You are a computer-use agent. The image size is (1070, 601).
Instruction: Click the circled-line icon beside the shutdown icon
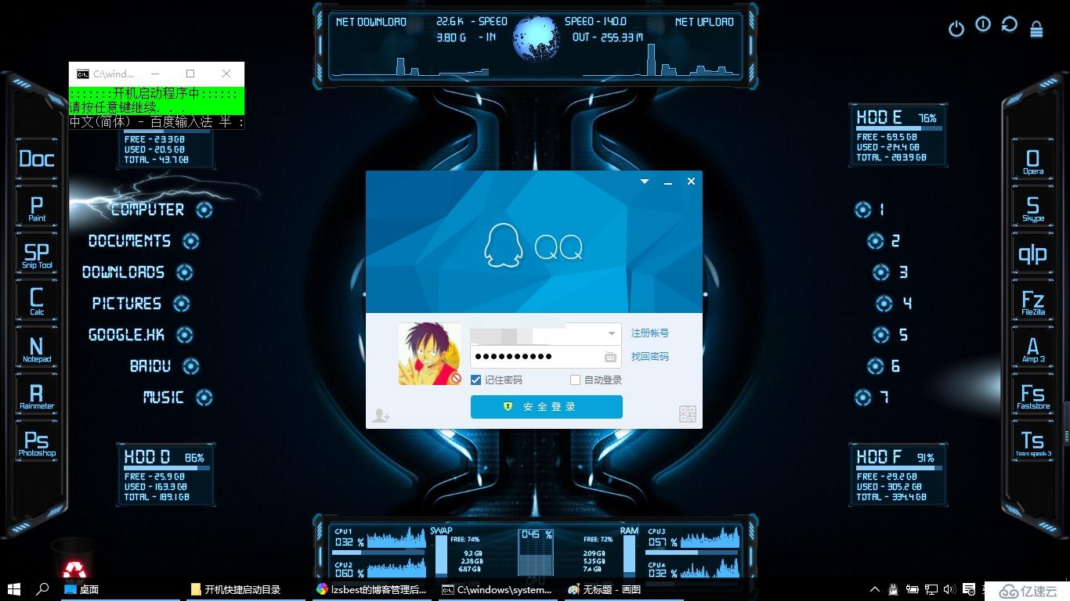pyautogui.click(x=983, y=24)
